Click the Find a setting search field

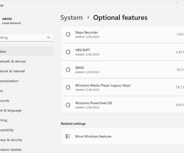26,37
